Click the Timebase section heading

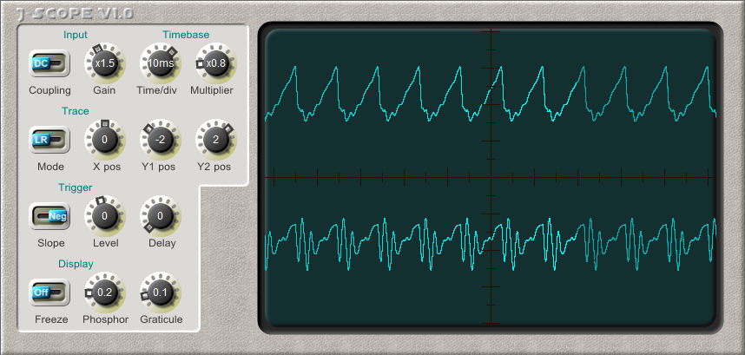186,35
